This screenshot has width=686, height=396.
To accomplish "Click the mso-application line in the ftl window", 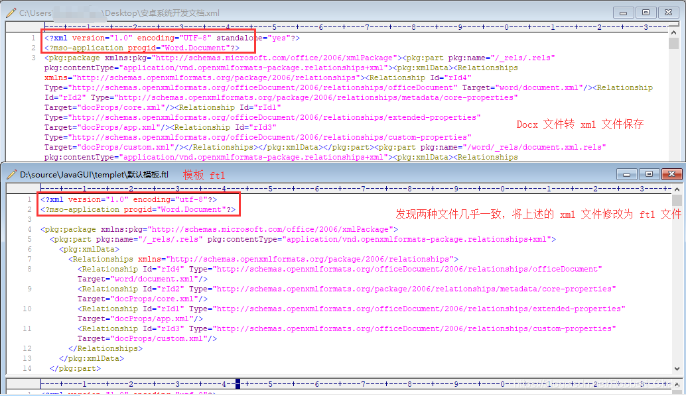I will [138, 209].
